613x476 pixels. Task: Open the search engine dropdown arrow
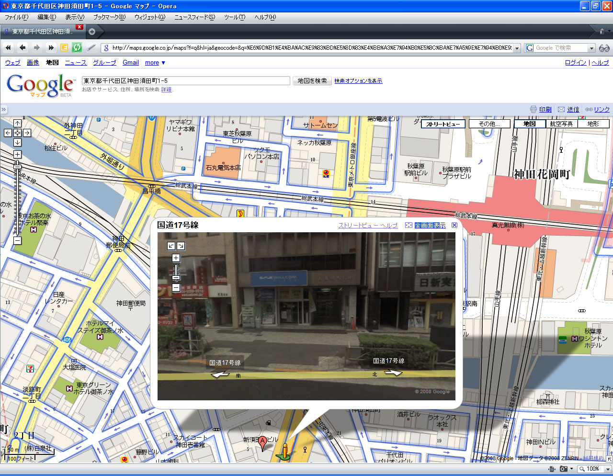(x=592, y=48)
